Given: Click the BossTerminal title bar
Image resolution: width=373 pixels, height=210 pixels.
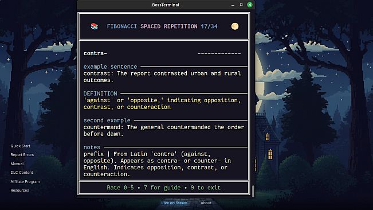Looking at the screenshot, I should click(166, 5).
